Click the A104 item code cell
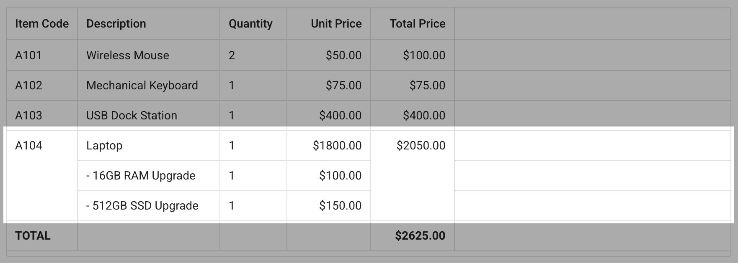The image size is (738, 263). point(29,146)
